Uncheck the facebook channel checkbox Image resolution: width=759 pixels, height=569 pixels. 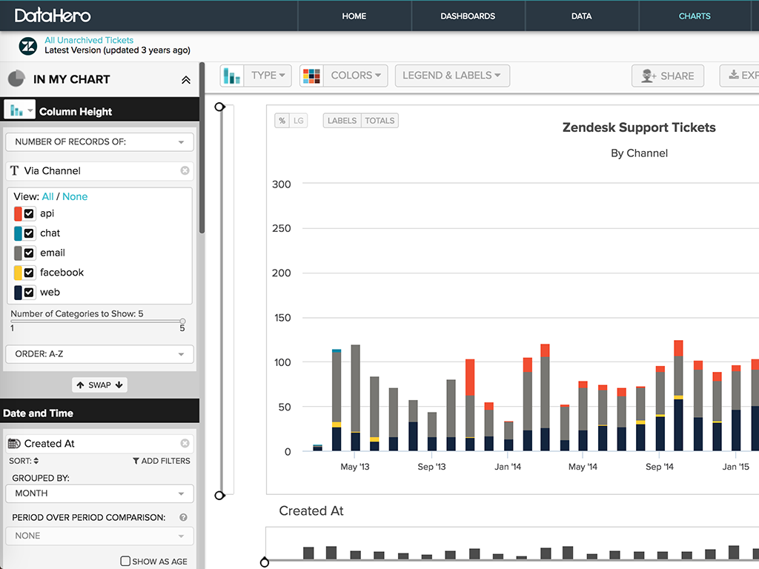29,273
